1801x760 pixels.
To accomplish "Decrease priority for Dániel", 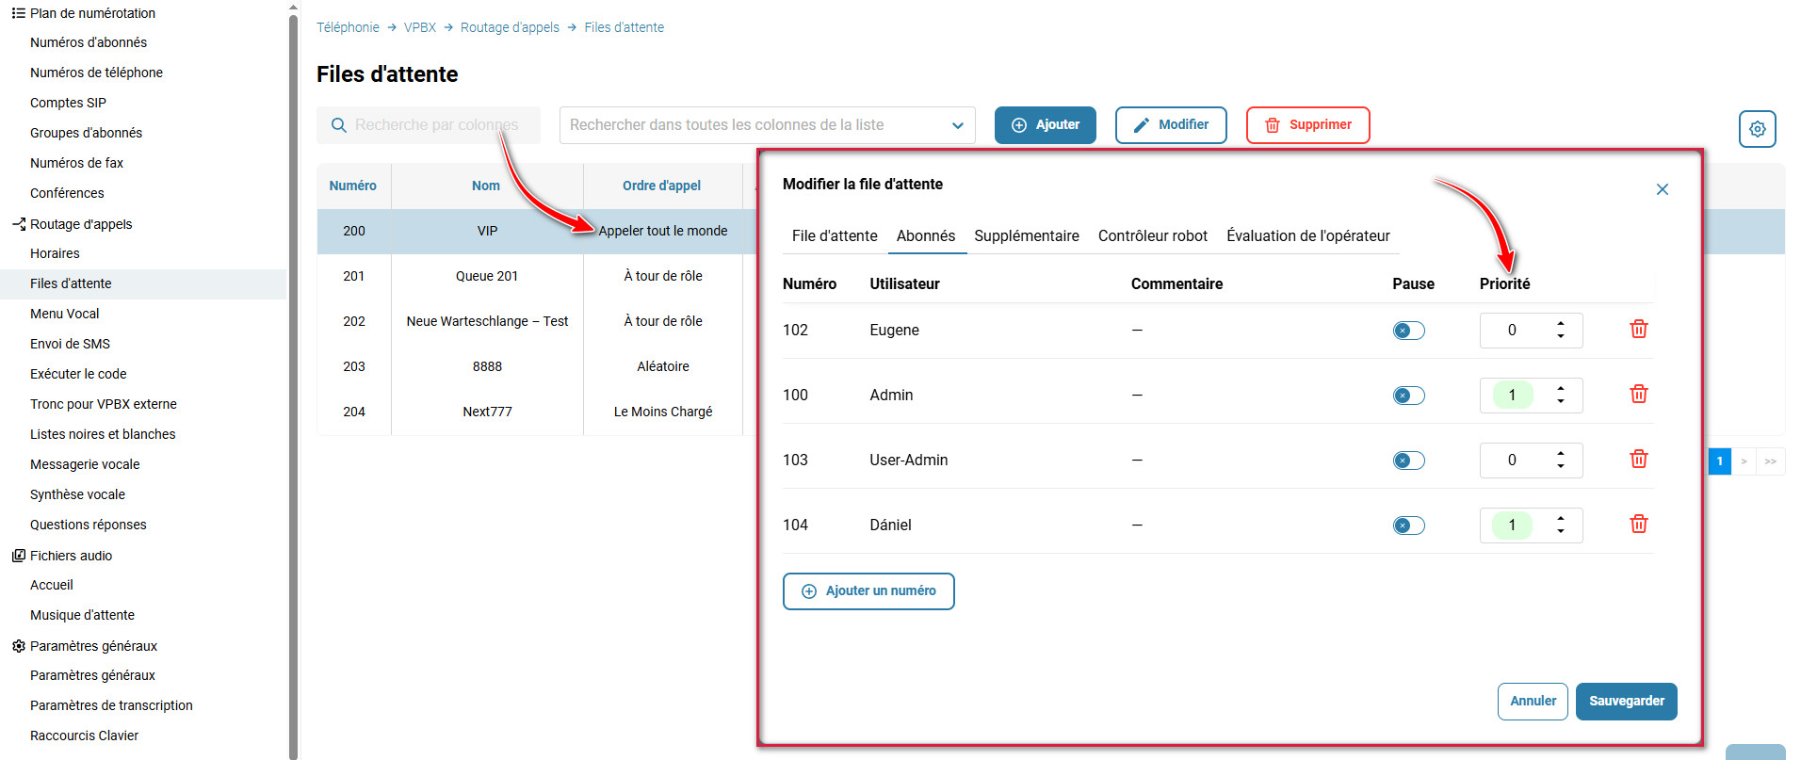I will click(x=1561, y=531).
